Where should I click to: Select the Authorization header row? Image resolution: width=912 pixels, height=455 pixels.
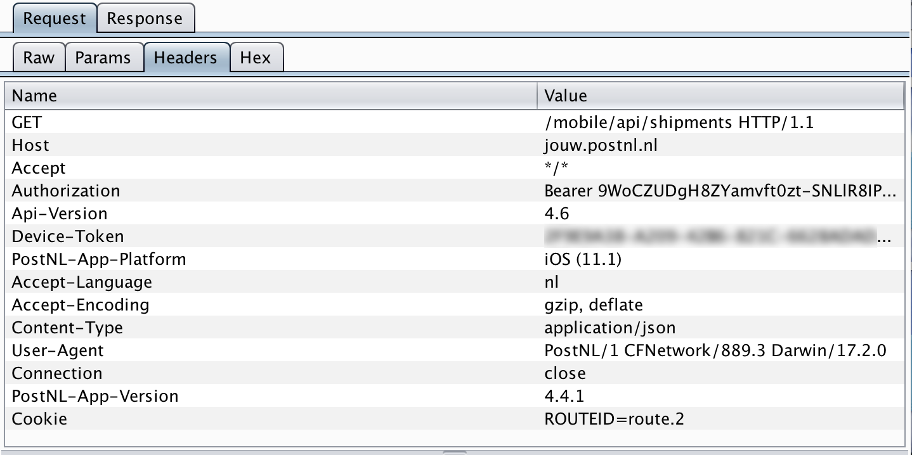[x=66, y=191]
